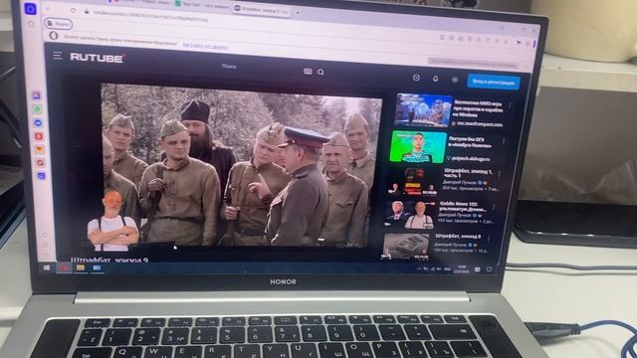The height and width of the screenshot is (358, 637).
Task: Click the blue home icon in browser sidebar
Action: 31,9
